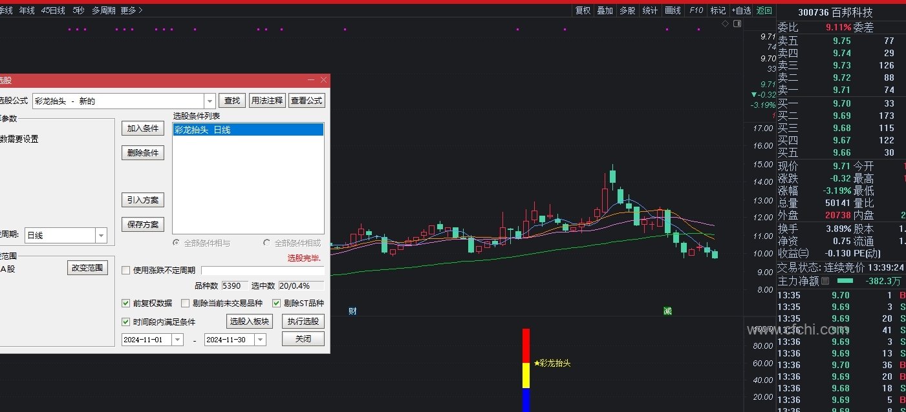The height and width of the screenshot is (412, 906).
Task: Click green 返回 button
Action: click(764, 10)
